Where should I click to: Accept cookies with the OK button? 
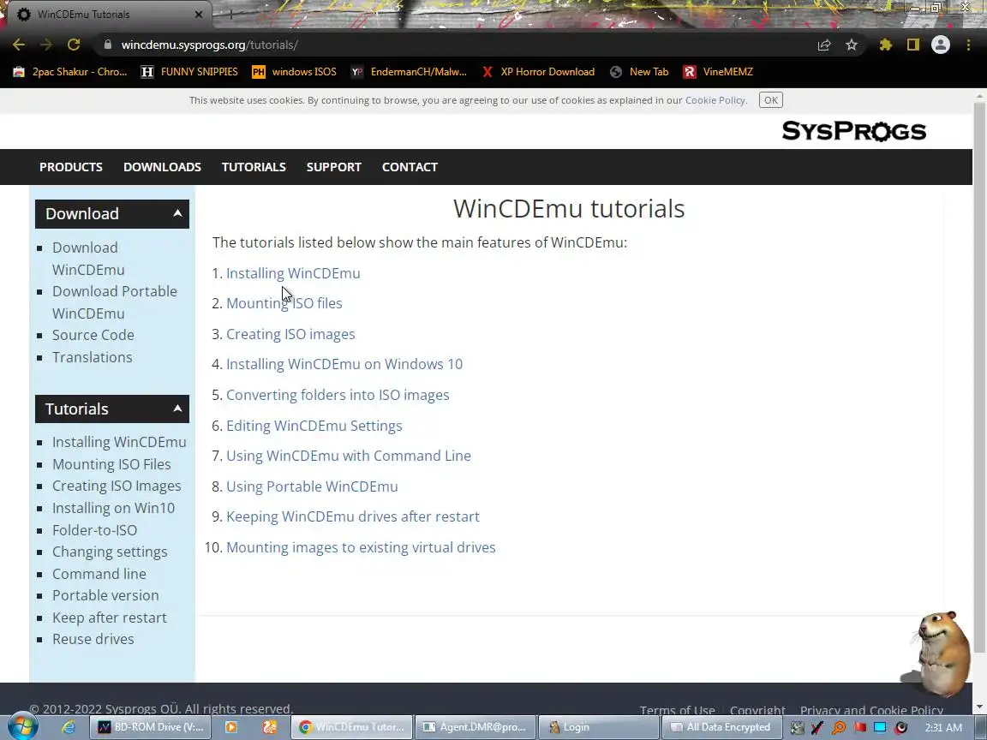point(770,100)
